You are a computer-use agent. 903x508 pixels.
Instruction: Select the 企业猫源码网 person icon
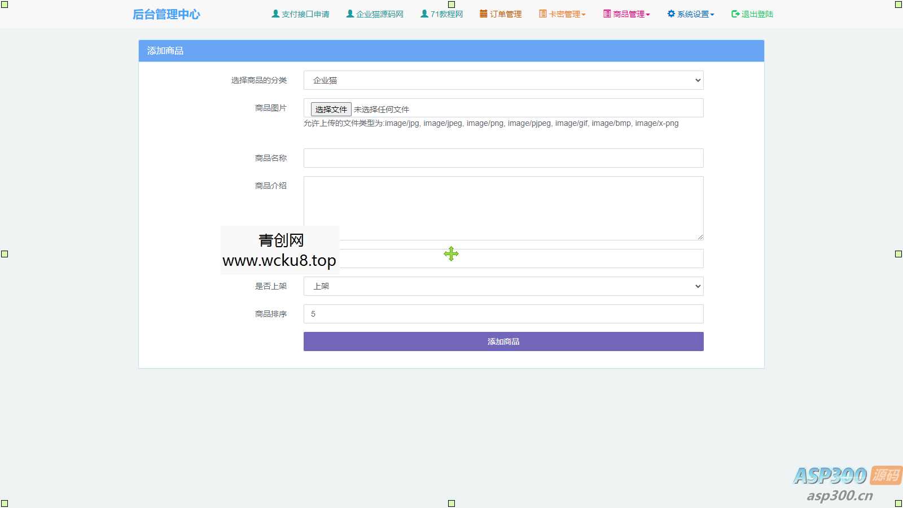pyautogui.click(x=350, y=14)
